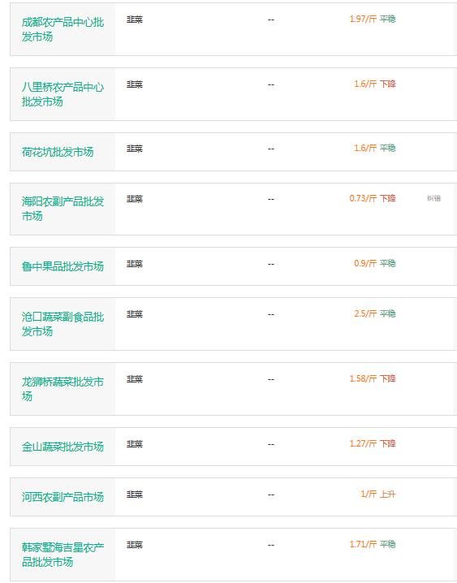Open 河西农副产品市场 market link
The height and width of the screenshot is (583, 457).
(63, 497)
